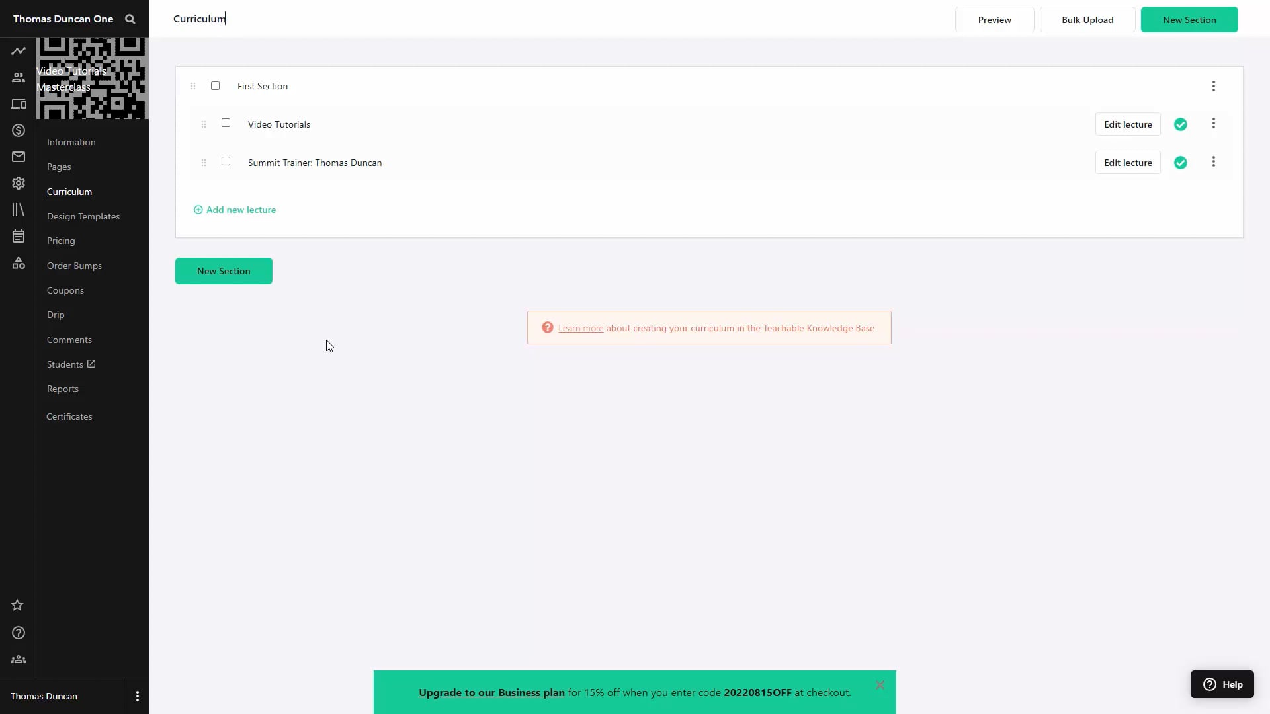Click the Sales dollar icon
This screenshot has width=1270, height=714.
pyautogui.click(x=18, y=130)
